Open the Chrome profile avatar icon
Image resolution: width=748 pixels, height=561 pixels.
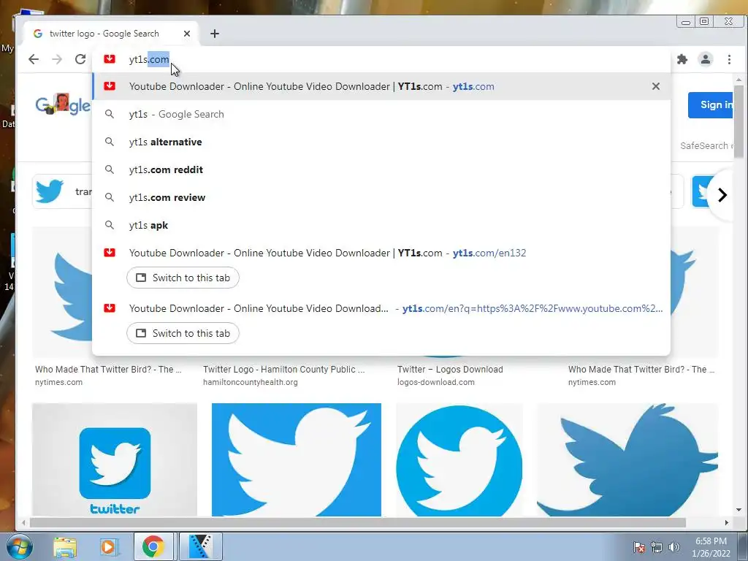coord(706,59)
